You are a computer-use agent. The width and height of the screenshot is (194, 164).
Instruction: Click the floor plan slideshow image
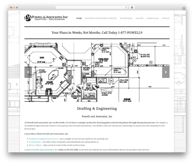[x=97, y=72]
